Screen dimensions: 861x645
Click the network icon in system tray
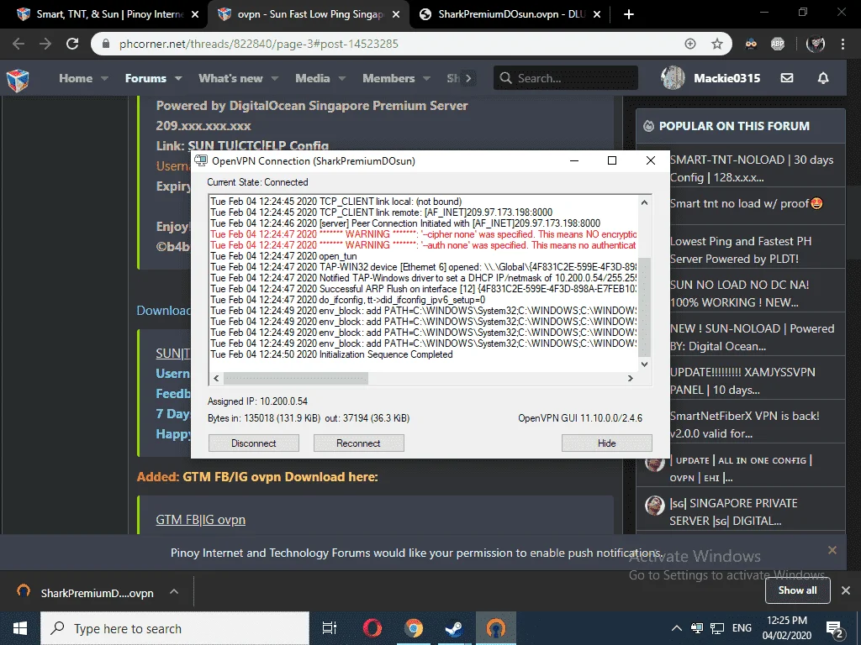pos(716,628)
